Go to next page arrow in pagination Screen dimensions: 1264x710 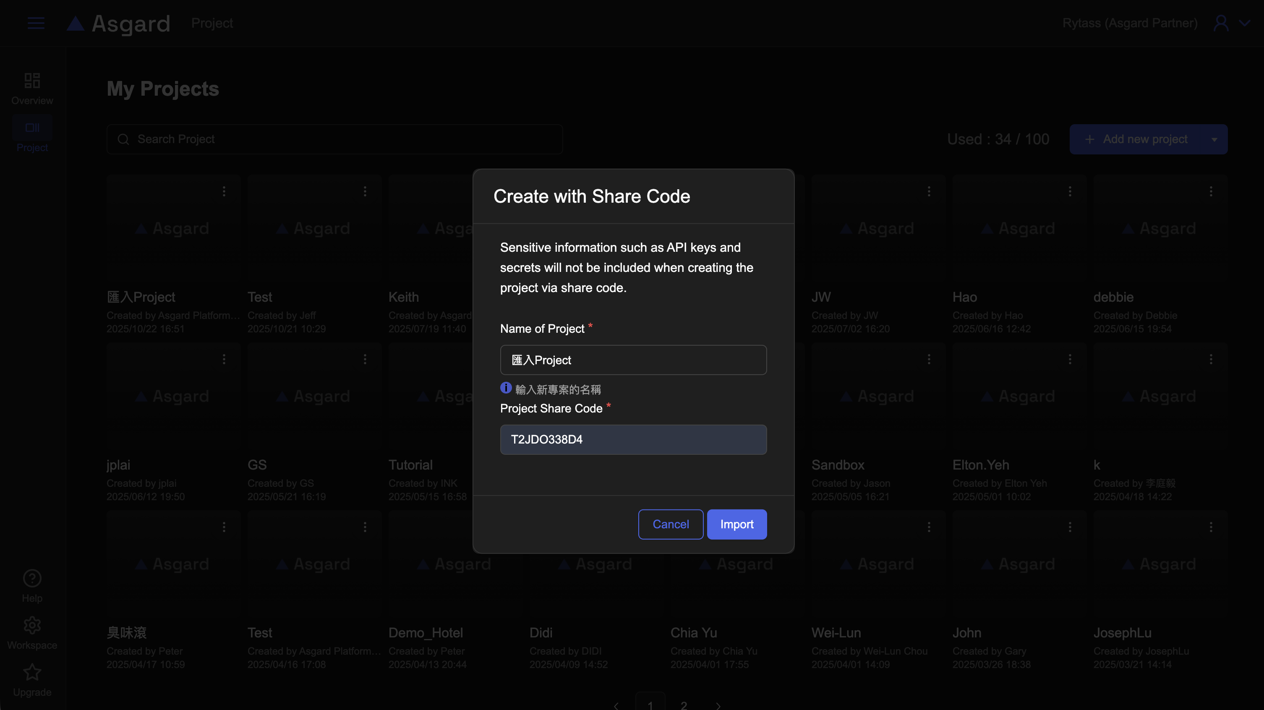(718, 705)
